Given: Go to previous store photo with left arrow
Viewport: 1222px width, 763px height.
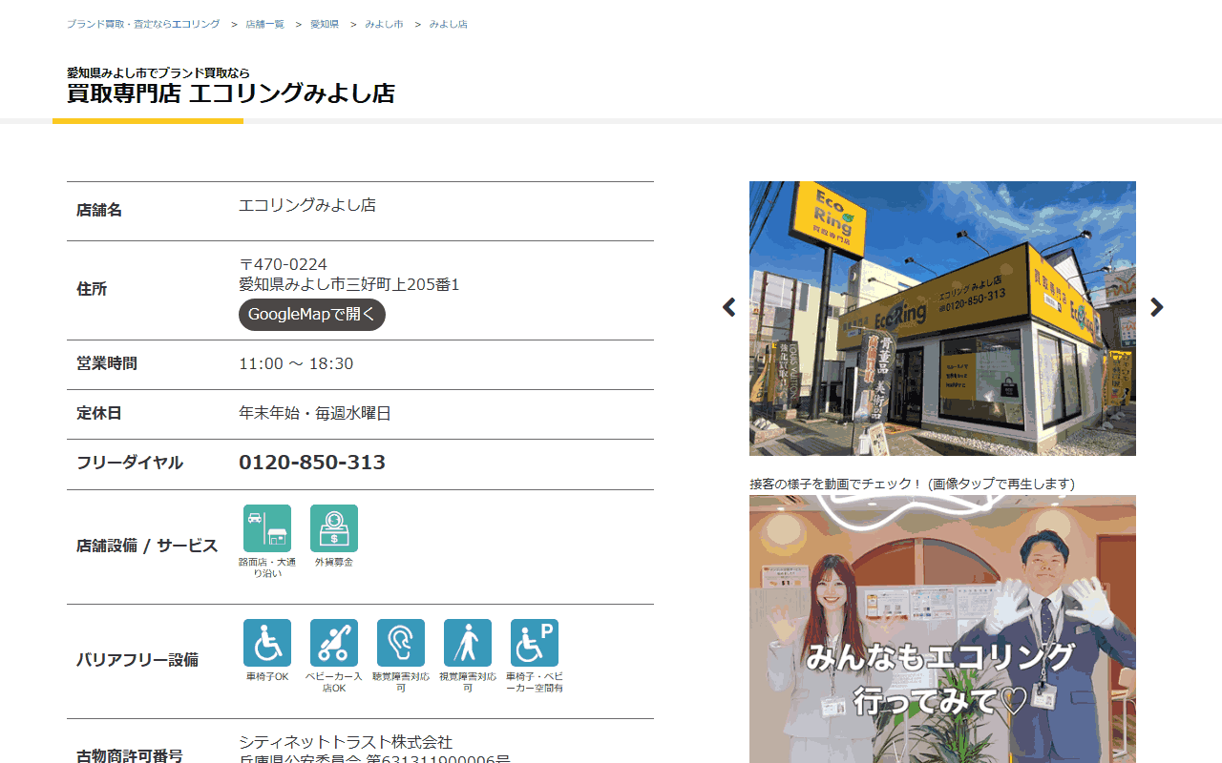Looking at the screenshot, I should (x=729, y=307).
